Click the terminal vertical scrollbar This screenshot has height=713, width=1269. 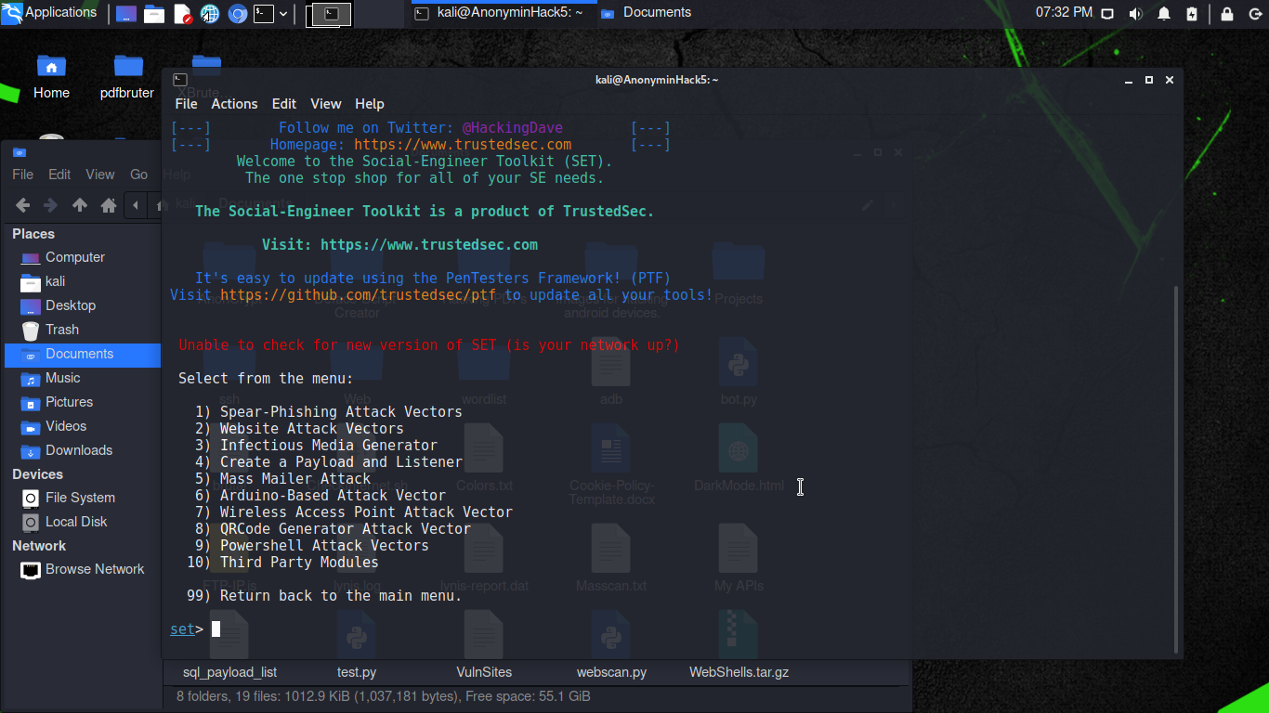pos(1176,469)
